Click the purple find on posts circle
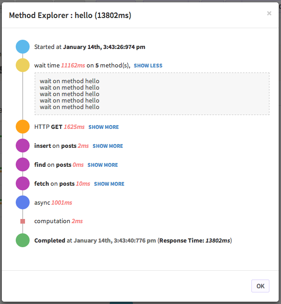Viewport: 281px width, 304px height. click(23, 164)
